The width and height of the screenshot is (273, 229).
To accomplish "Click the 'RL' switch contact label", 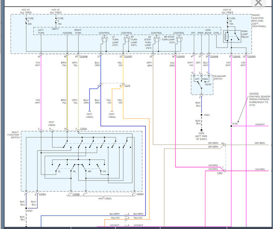I will pyautogui.click(x=74, y=171).
